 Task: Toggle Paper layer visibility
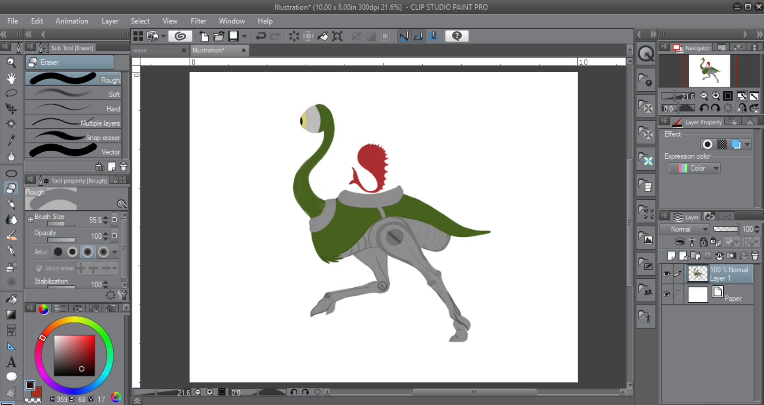tap(666, 295)
